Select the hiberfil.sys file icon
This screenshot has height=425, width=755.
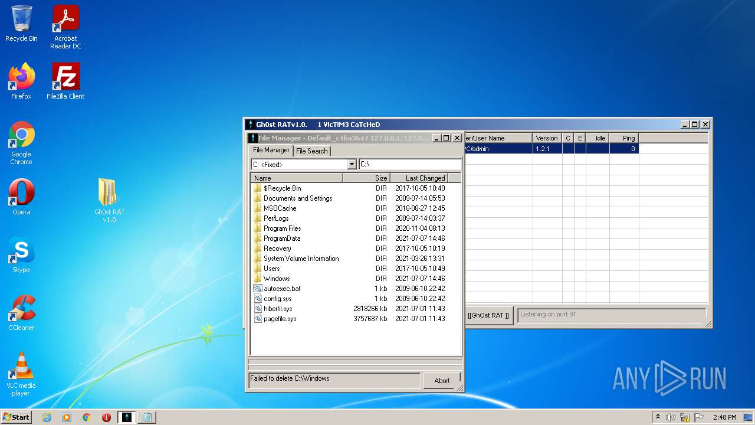(x=258, y=309)
